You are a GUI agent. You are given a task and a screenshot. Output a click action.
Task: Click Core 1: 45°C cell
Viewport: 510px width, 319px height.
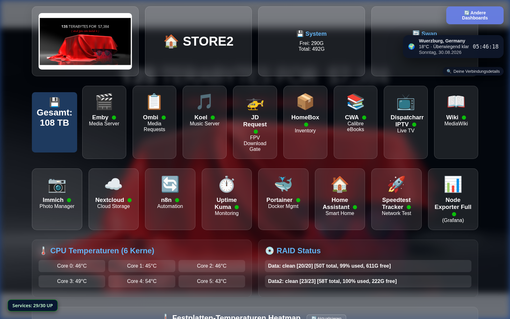(142, 266)
